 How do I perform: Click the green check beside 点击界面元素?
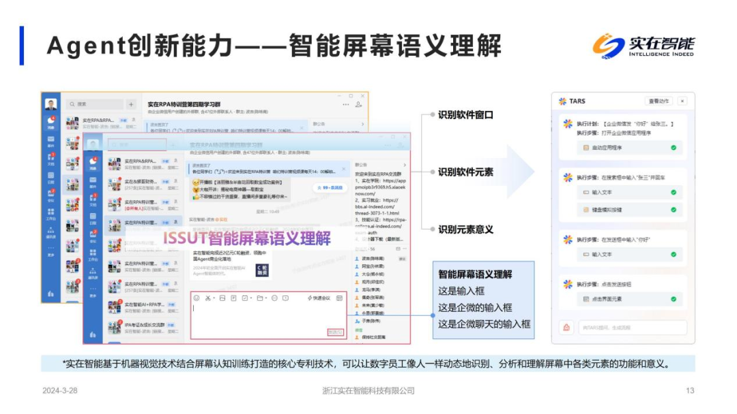pyautogui.click(x=673, y=299)
